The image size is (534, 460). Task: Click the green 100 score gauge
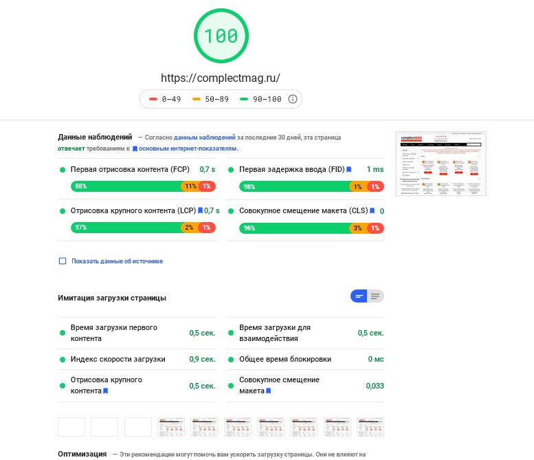[x=221, y=36]
